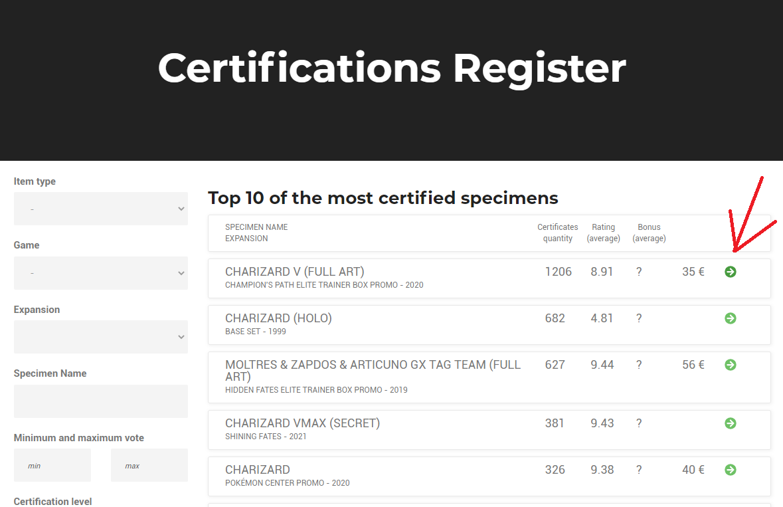This screenshot has height=507, width=783.
Task: Click Top 10 of the most certified specimens heading
Action: [383, 198]
